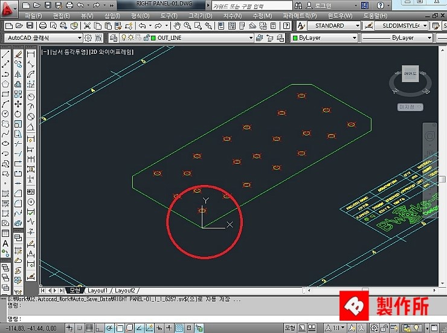Switch to the Layout1 tab
The image size is (447, 333).
click(x=97, y=291)
